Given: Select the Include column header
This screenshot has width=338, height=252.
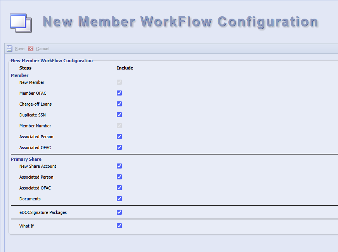Looking at the screenshot, I should click(x=125, y=68).
